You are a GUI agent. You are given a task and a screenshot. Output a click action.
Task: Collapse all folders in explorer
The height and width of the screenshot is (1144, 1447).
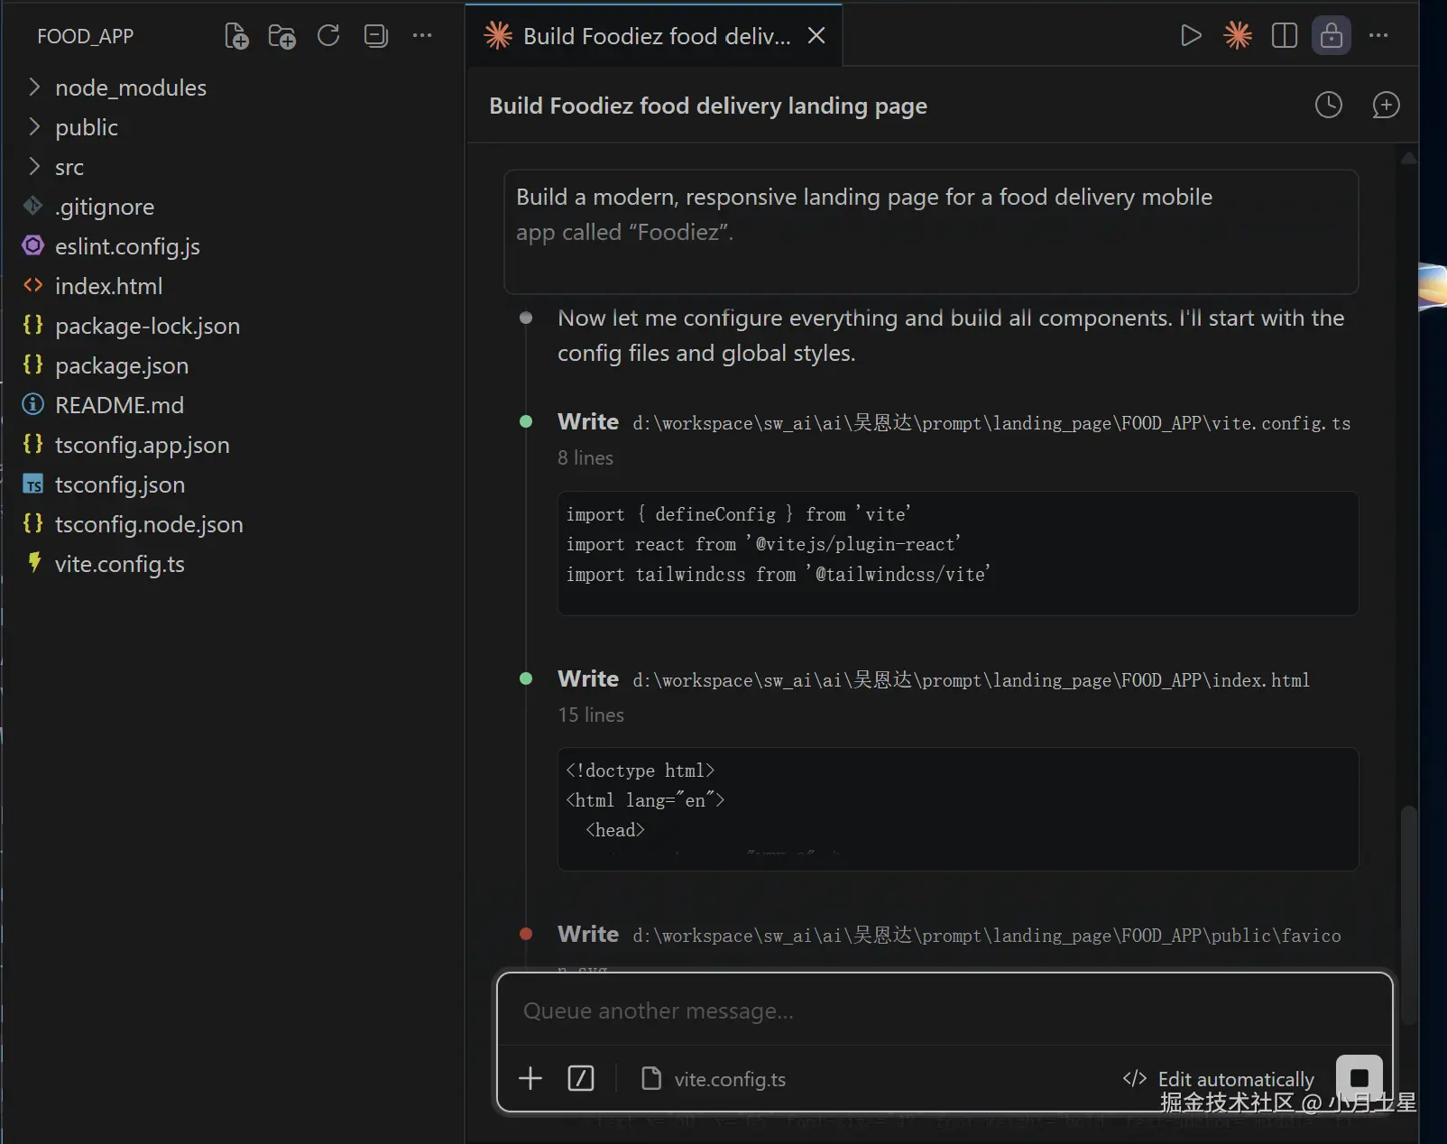(375, 36)
